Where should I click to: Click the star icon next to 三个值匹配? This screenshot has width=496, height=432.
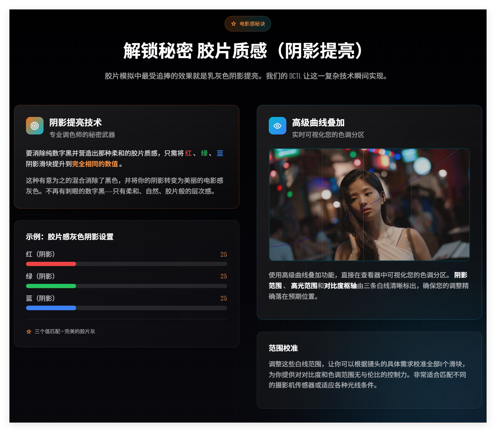pyautogui.click(x=29, y=332)
